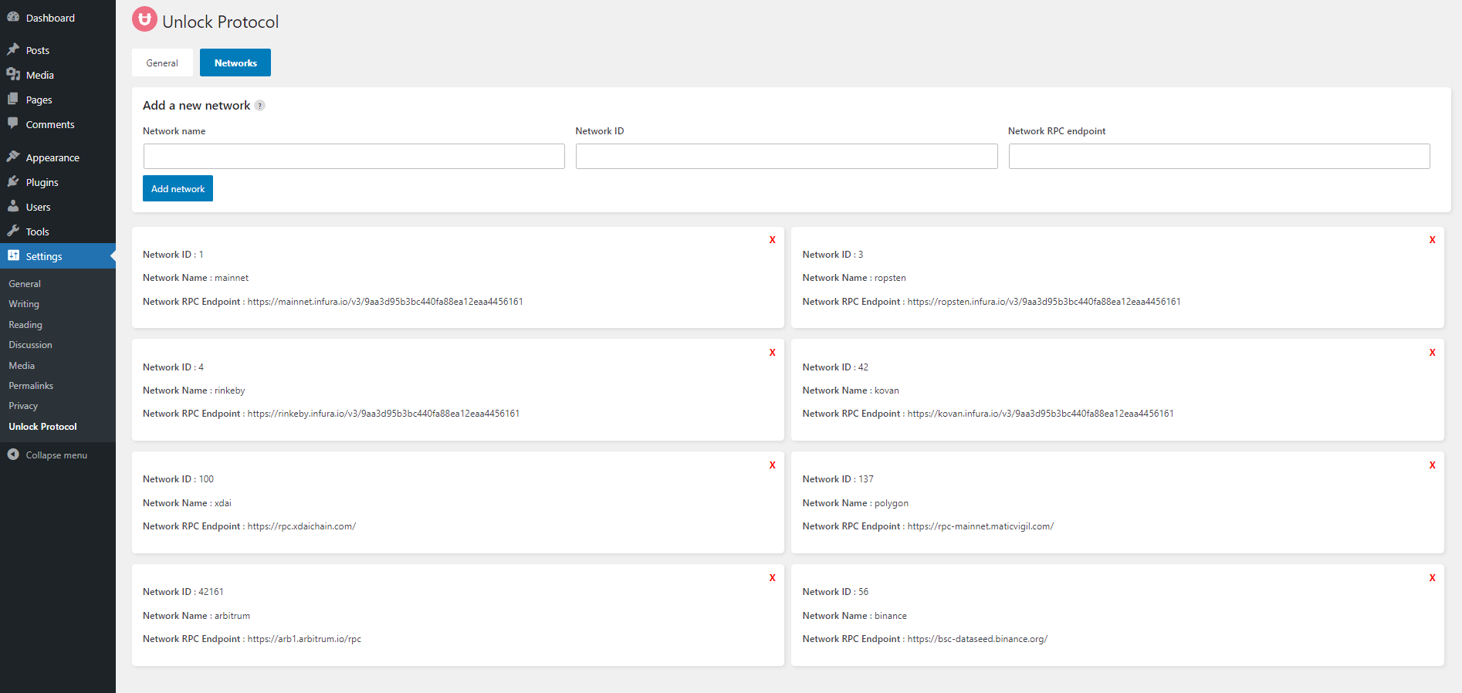The image size is (1462, 693).
Task: Click the Users person icon
Action: pos(13,206)
